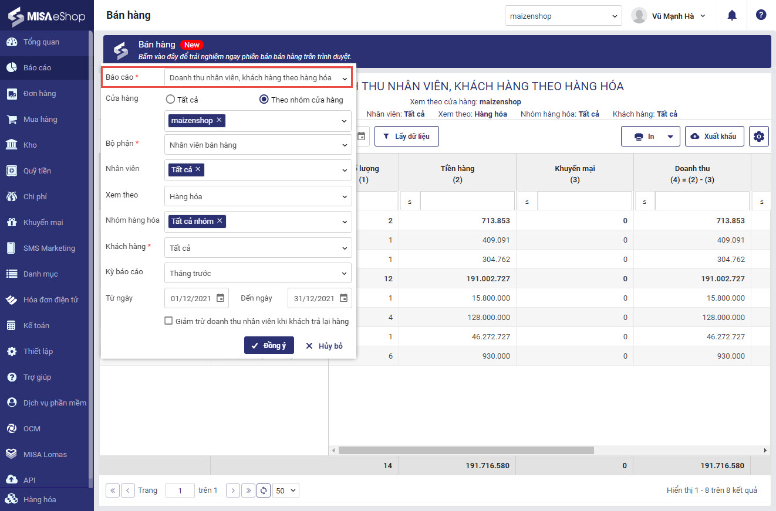Click the Xuất khẩu export button

tap(714, 137)
